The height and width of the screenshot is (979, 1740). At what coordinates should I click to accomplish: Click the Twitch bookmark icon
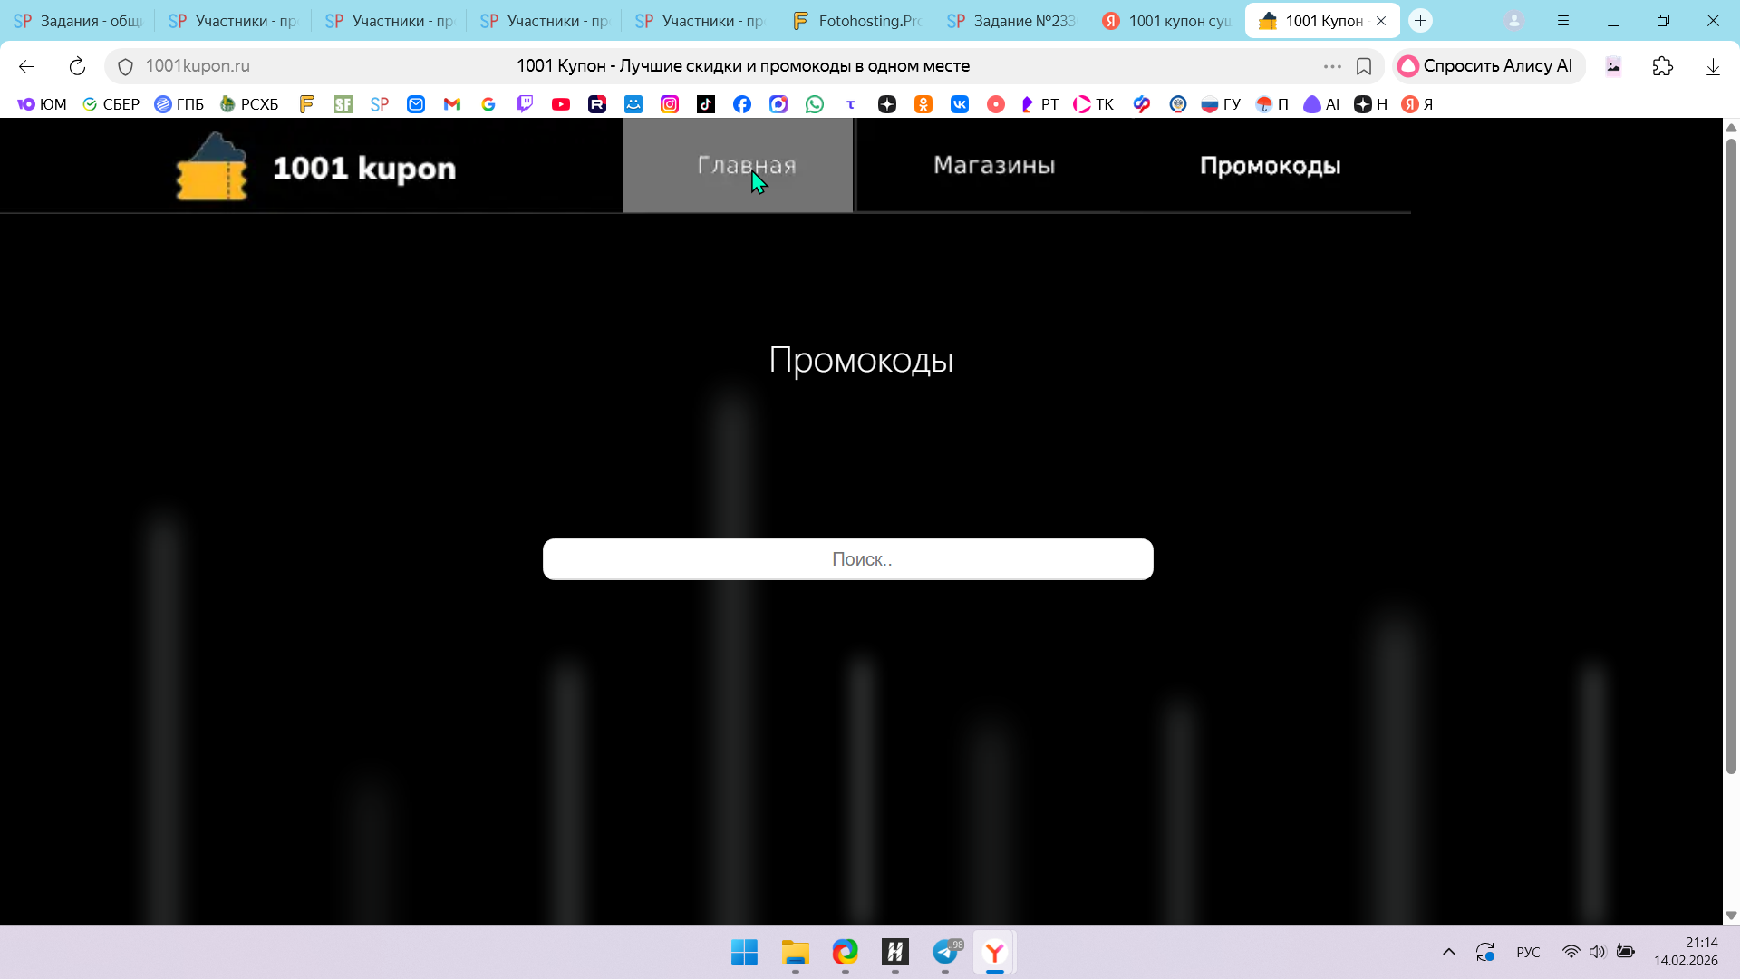pyautogui.click(x=525, y=104)
